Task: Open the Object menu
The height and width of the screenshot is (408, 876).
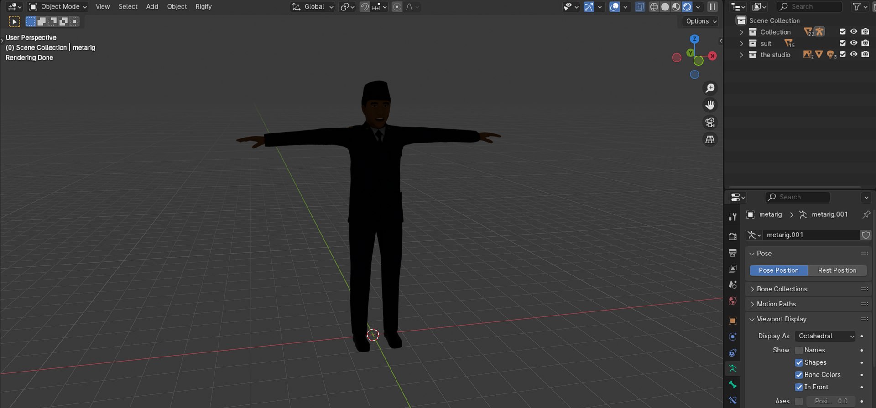Action: coord(177,6)
